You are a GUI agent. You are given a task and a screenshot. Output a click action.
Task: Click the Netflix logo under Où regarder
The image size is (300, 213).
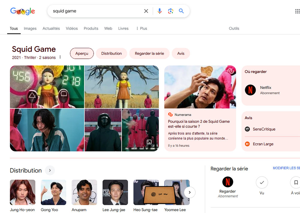click(x=250, y=90)
